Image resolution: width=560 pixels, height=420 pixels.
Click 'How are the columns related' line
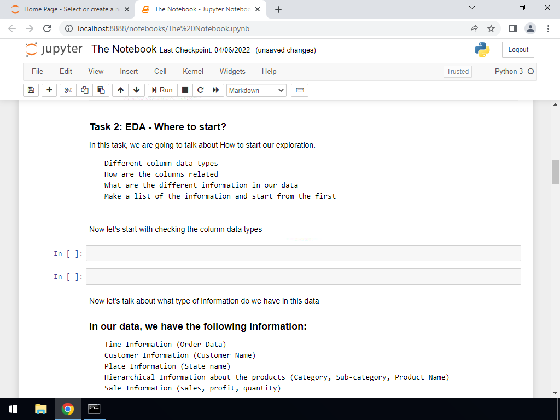pyautogui.click(x=161, y=174)
